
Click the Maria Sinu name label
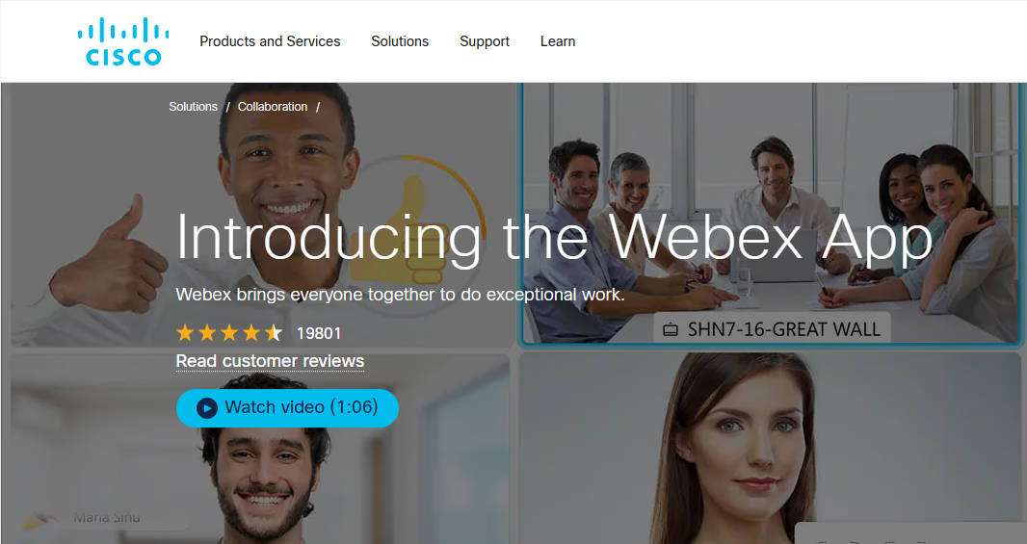(107, 518)
